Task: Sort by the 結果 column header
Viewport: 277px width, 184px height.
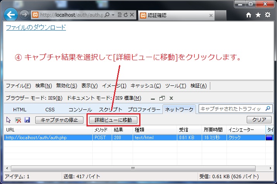Action: coord(122,130)
